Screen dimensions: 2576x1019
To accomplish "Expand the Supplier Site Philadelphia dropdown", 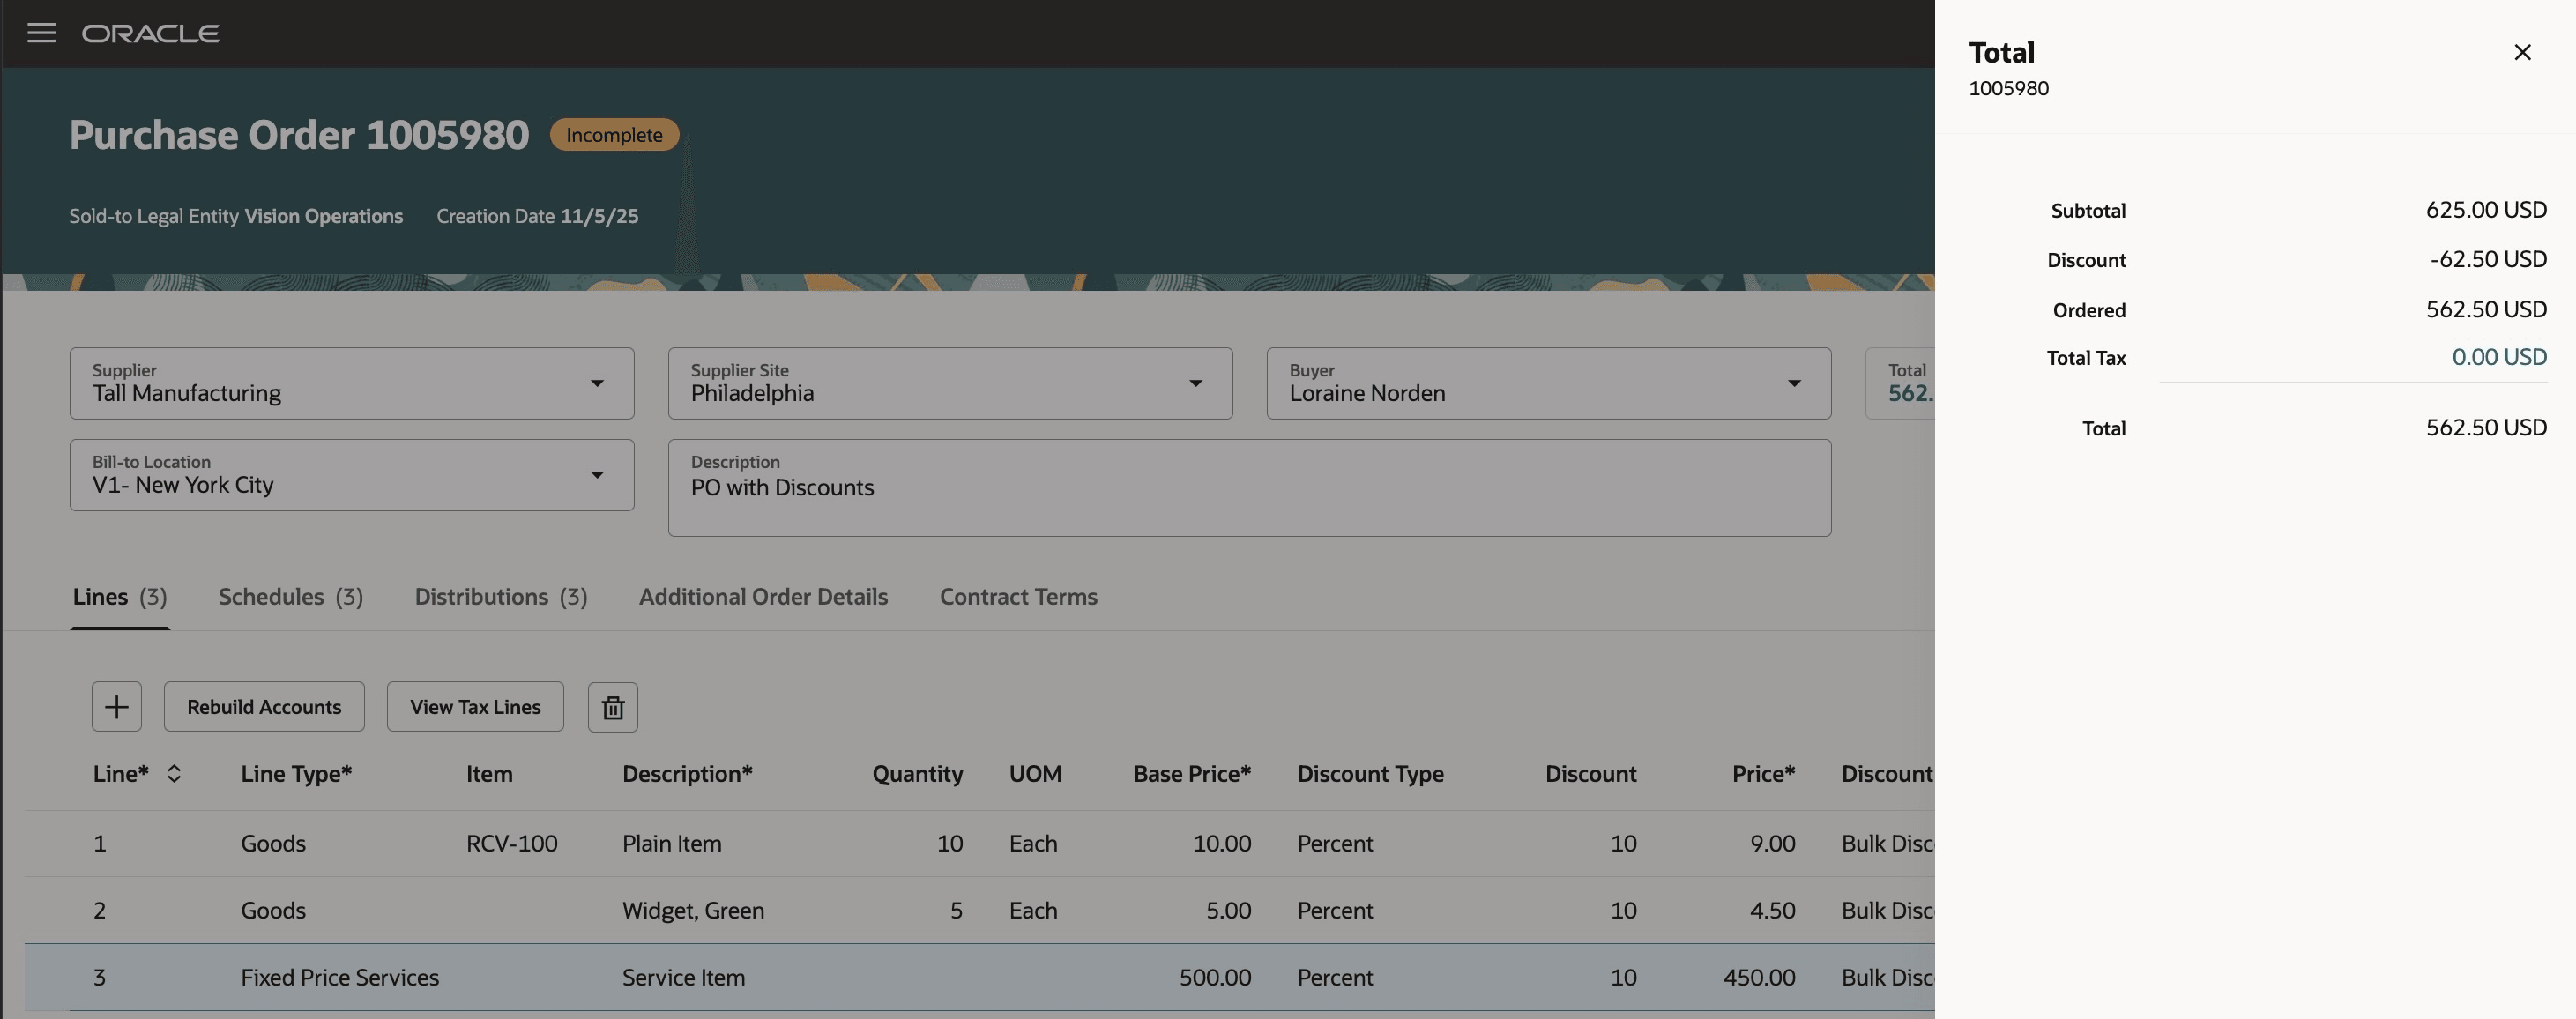I will click(x=1196, y=383).
